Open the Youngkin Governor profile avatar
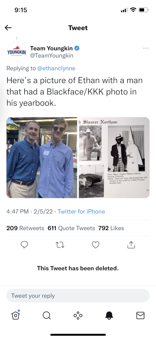Screen dimensions: 156x339 click(17, 52)
